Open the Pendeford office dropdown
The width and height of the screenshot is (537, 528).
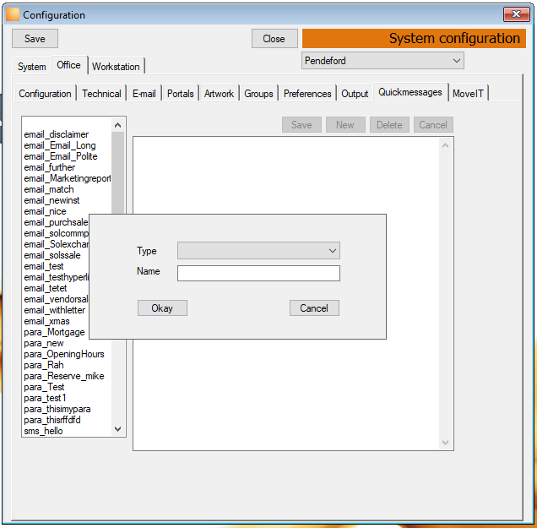382,61
